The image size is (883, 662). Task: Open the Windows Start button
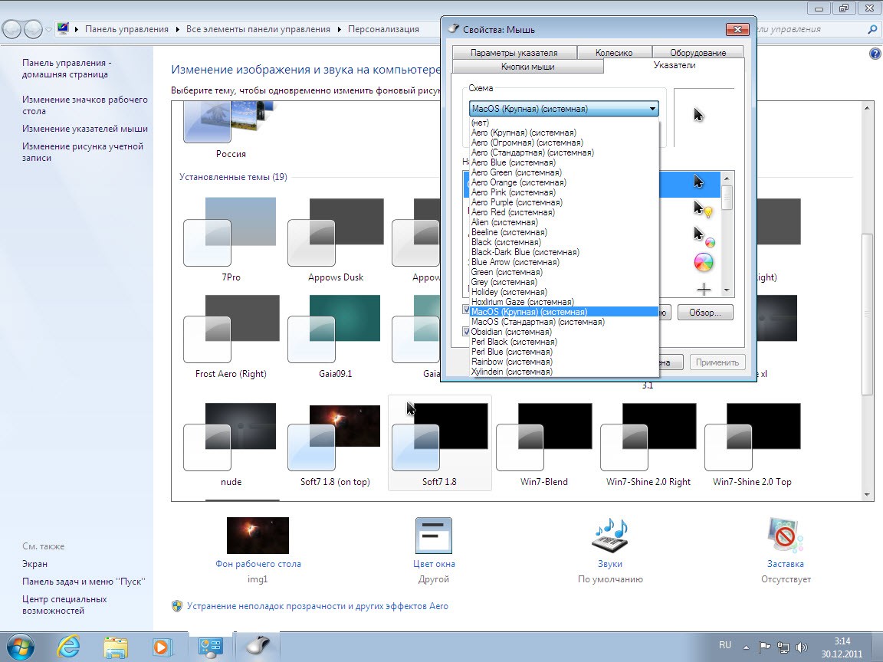21,647
